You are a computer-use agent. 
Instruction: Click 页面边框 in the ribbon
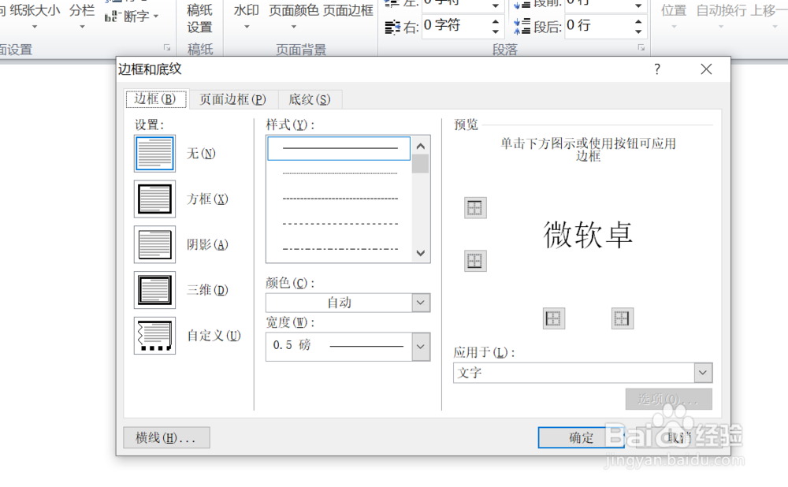348,10
